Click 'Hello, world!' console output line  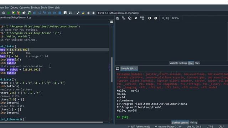click(127, 111)
